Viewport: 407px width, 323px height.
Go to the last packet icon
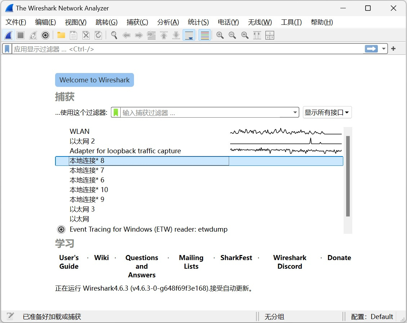pos(176,35)
